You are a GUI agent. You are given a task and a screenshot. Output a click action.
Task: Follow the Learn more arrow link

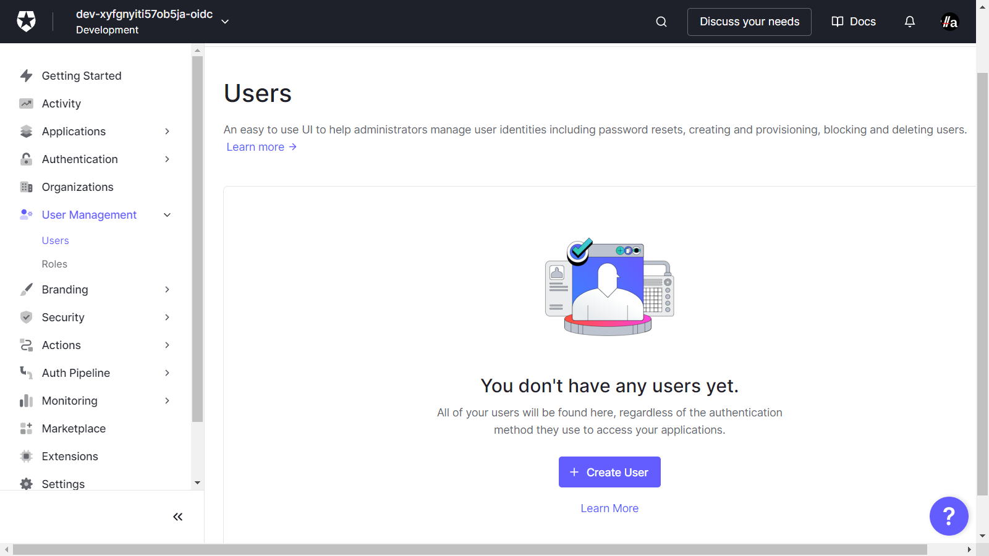[261, 147]
